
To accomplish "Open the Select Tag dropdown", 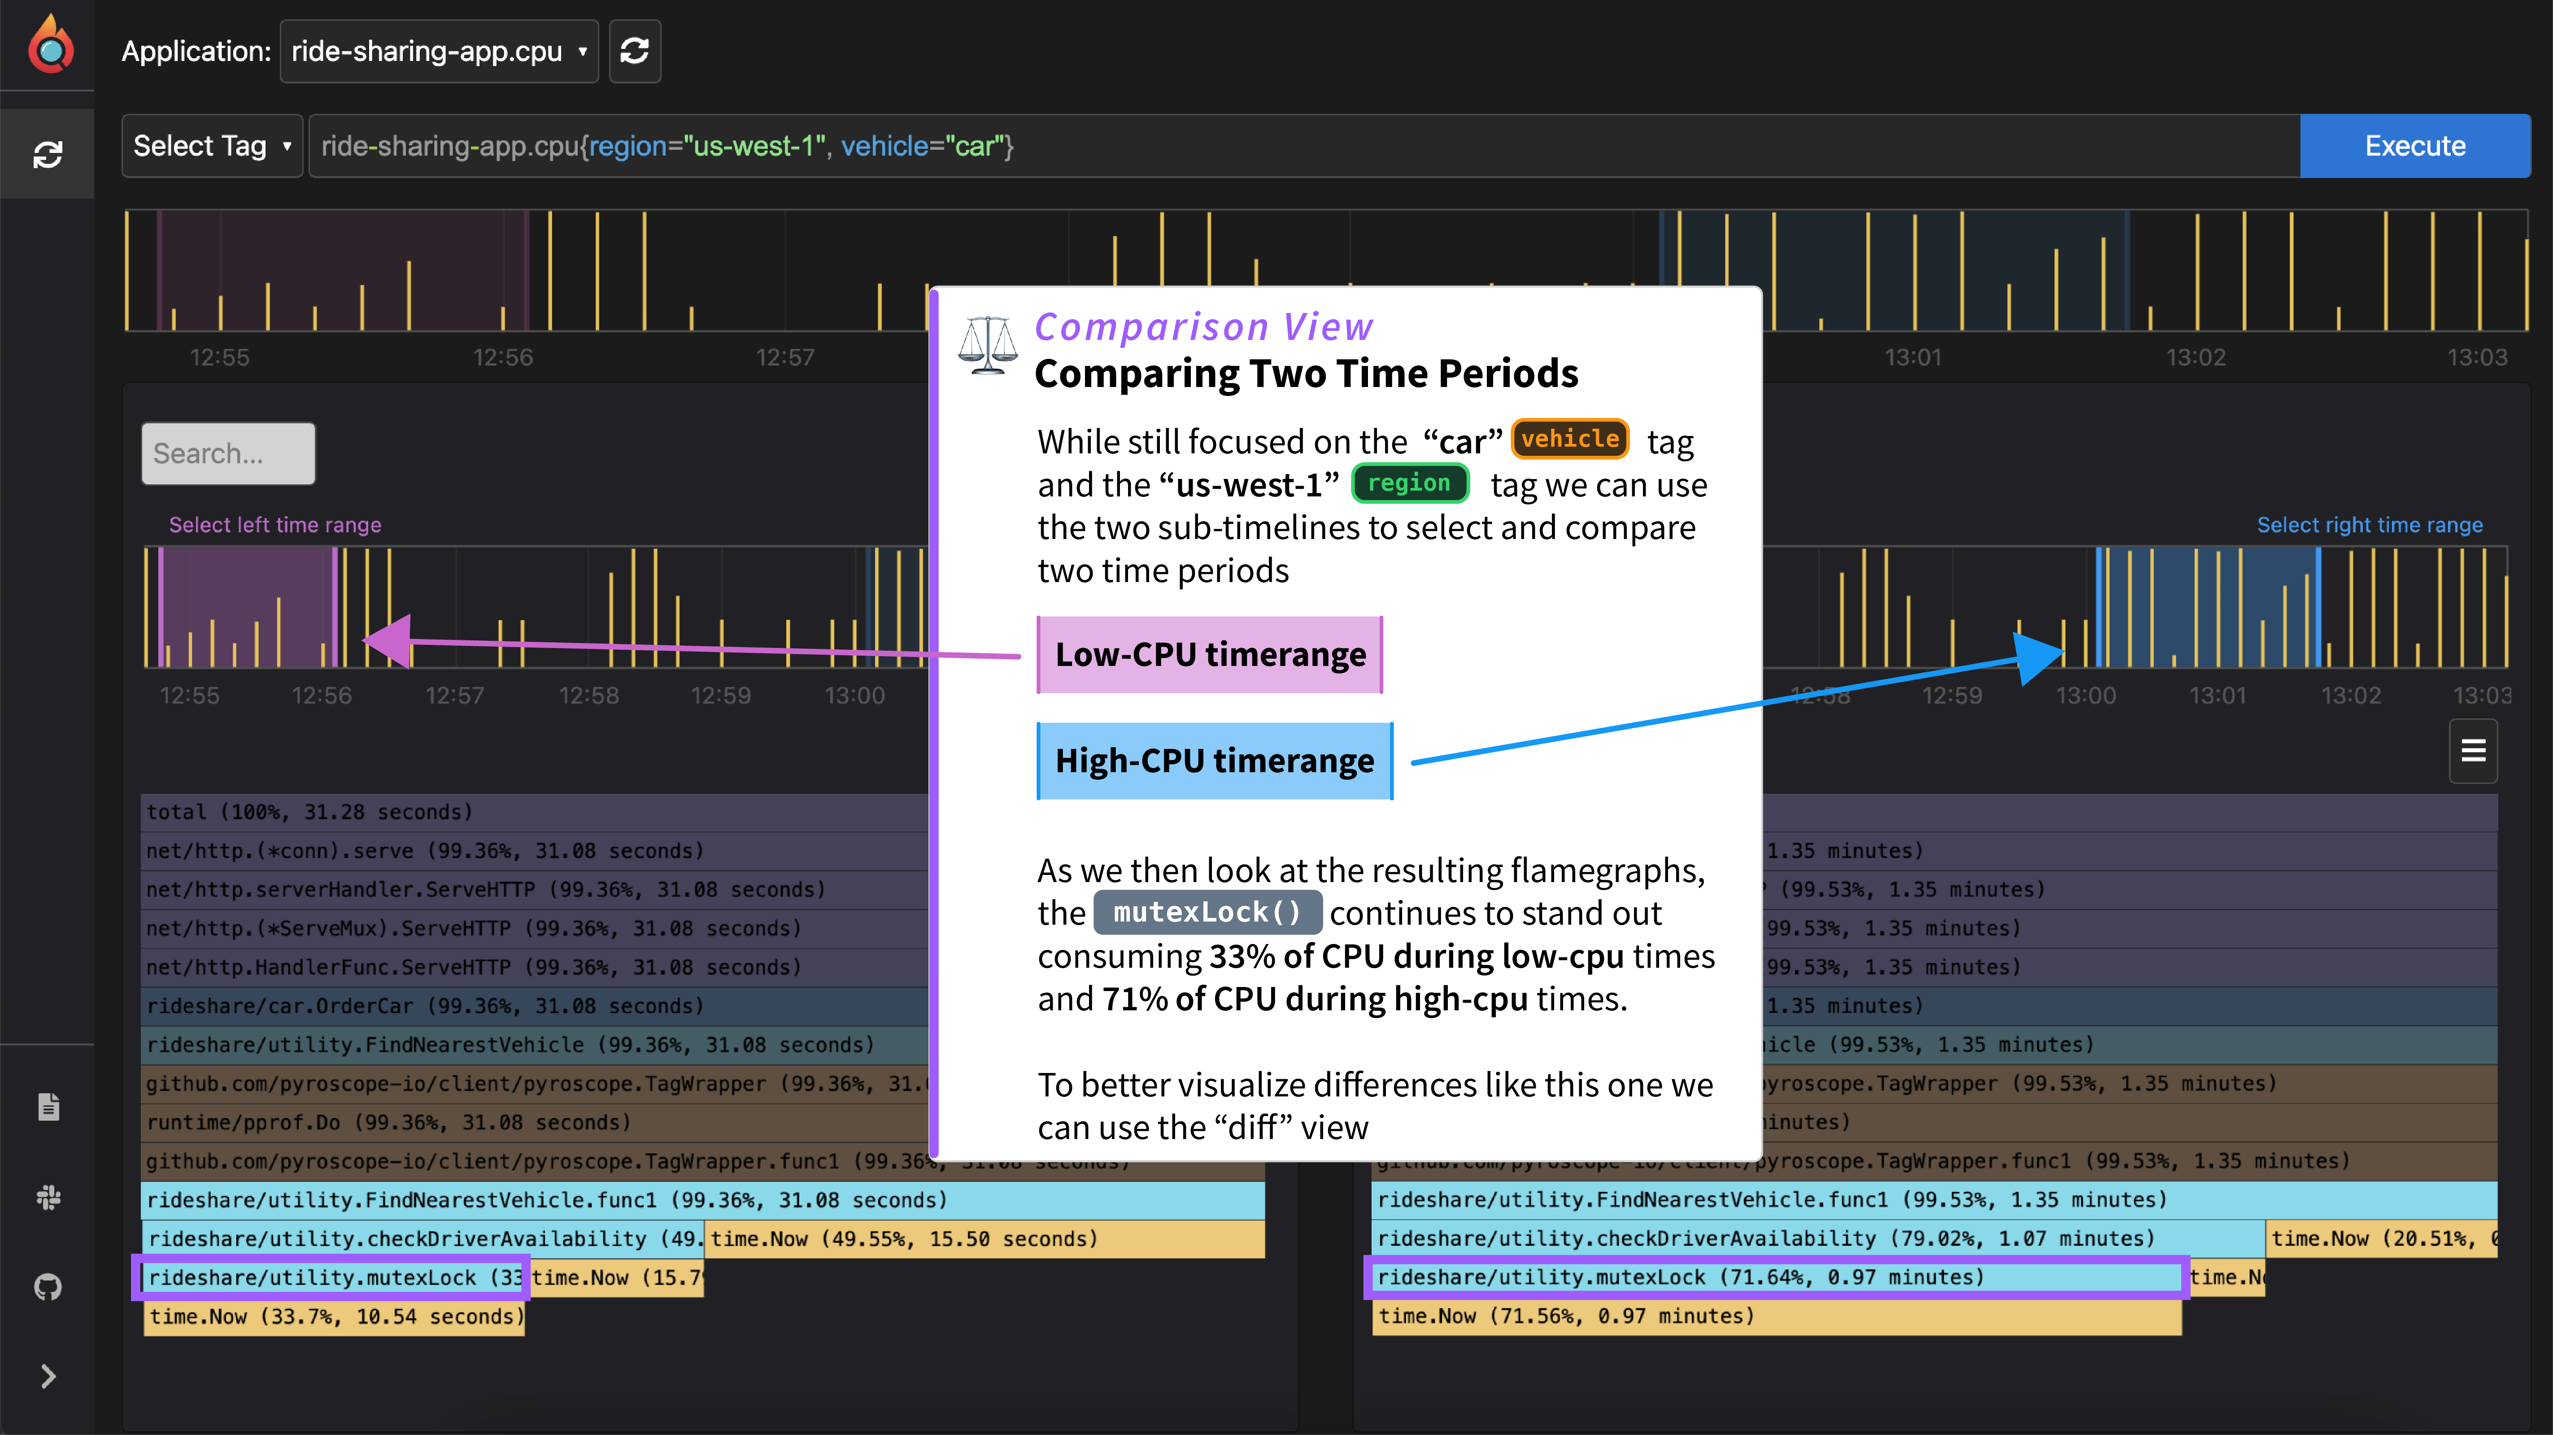I will click(212, 147).
